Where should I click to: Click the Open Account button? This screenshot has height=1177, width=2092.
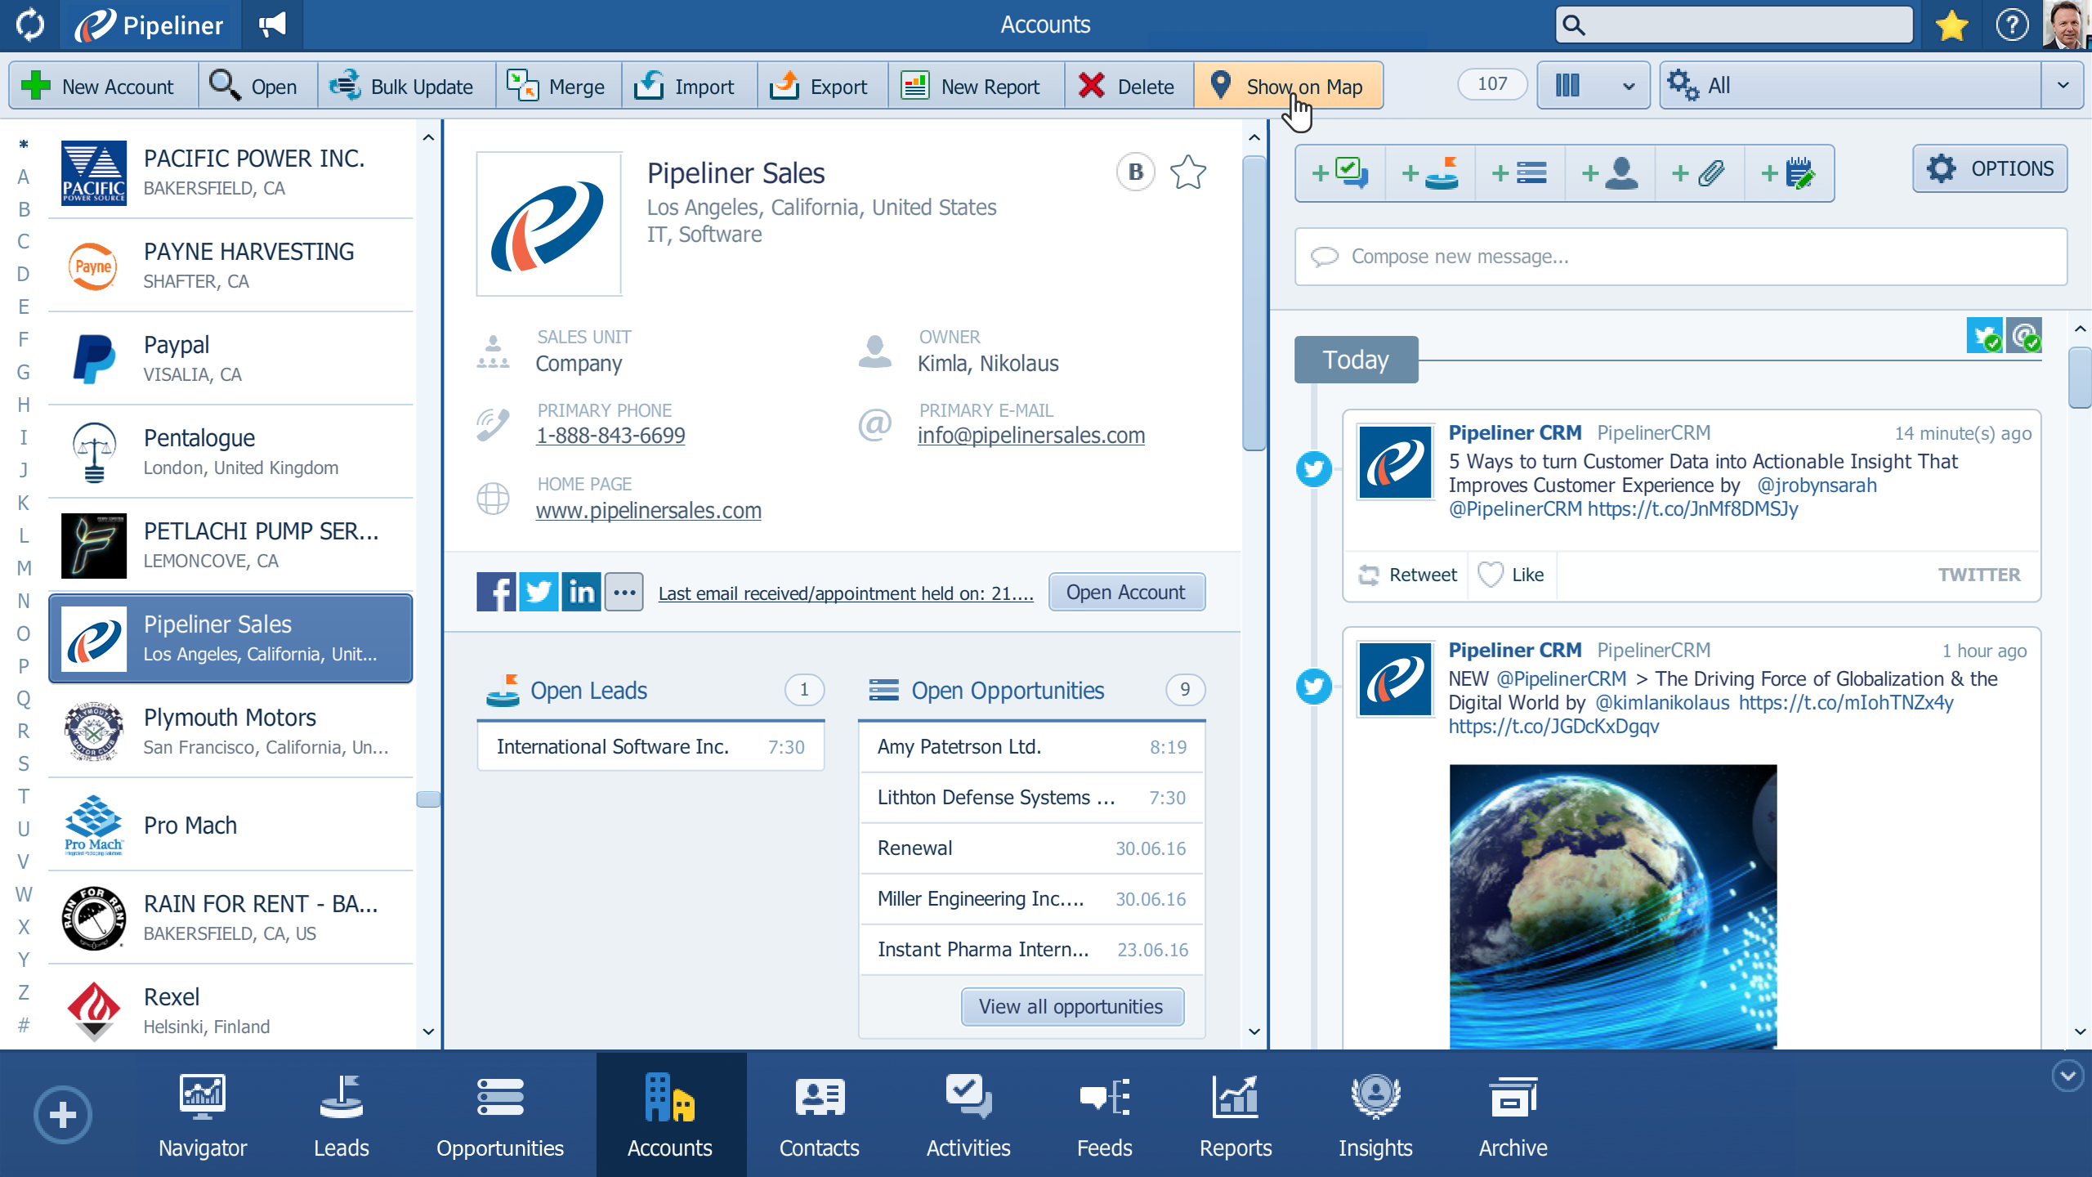point(1127,592)
